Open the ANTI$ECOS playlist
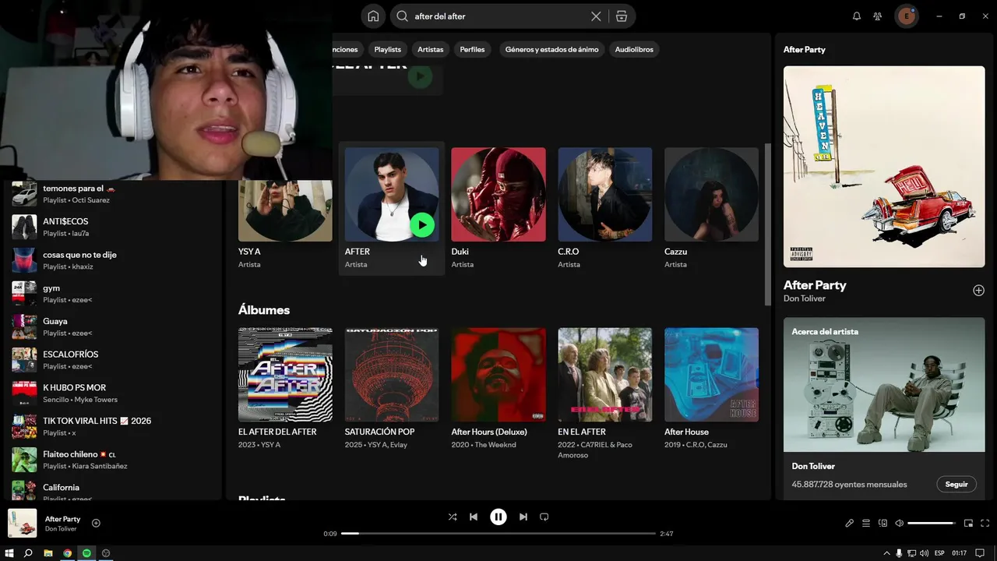 tap(113, 227)
